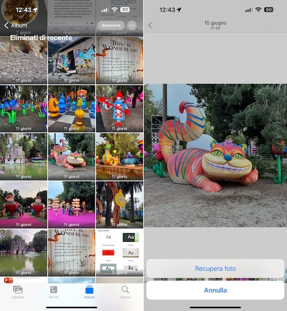Tap Annulla to cancel

click(x=215, y=290)
